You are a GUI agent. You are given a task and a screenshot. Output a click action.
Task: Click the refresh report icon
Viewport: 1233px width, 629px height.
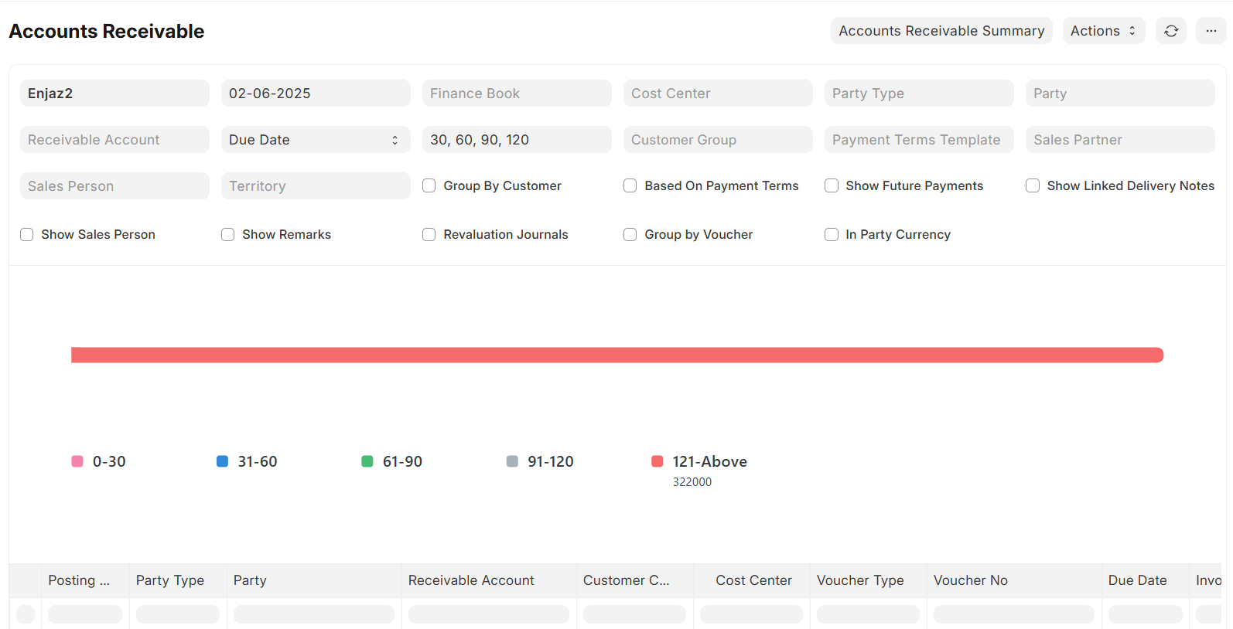1170,31
